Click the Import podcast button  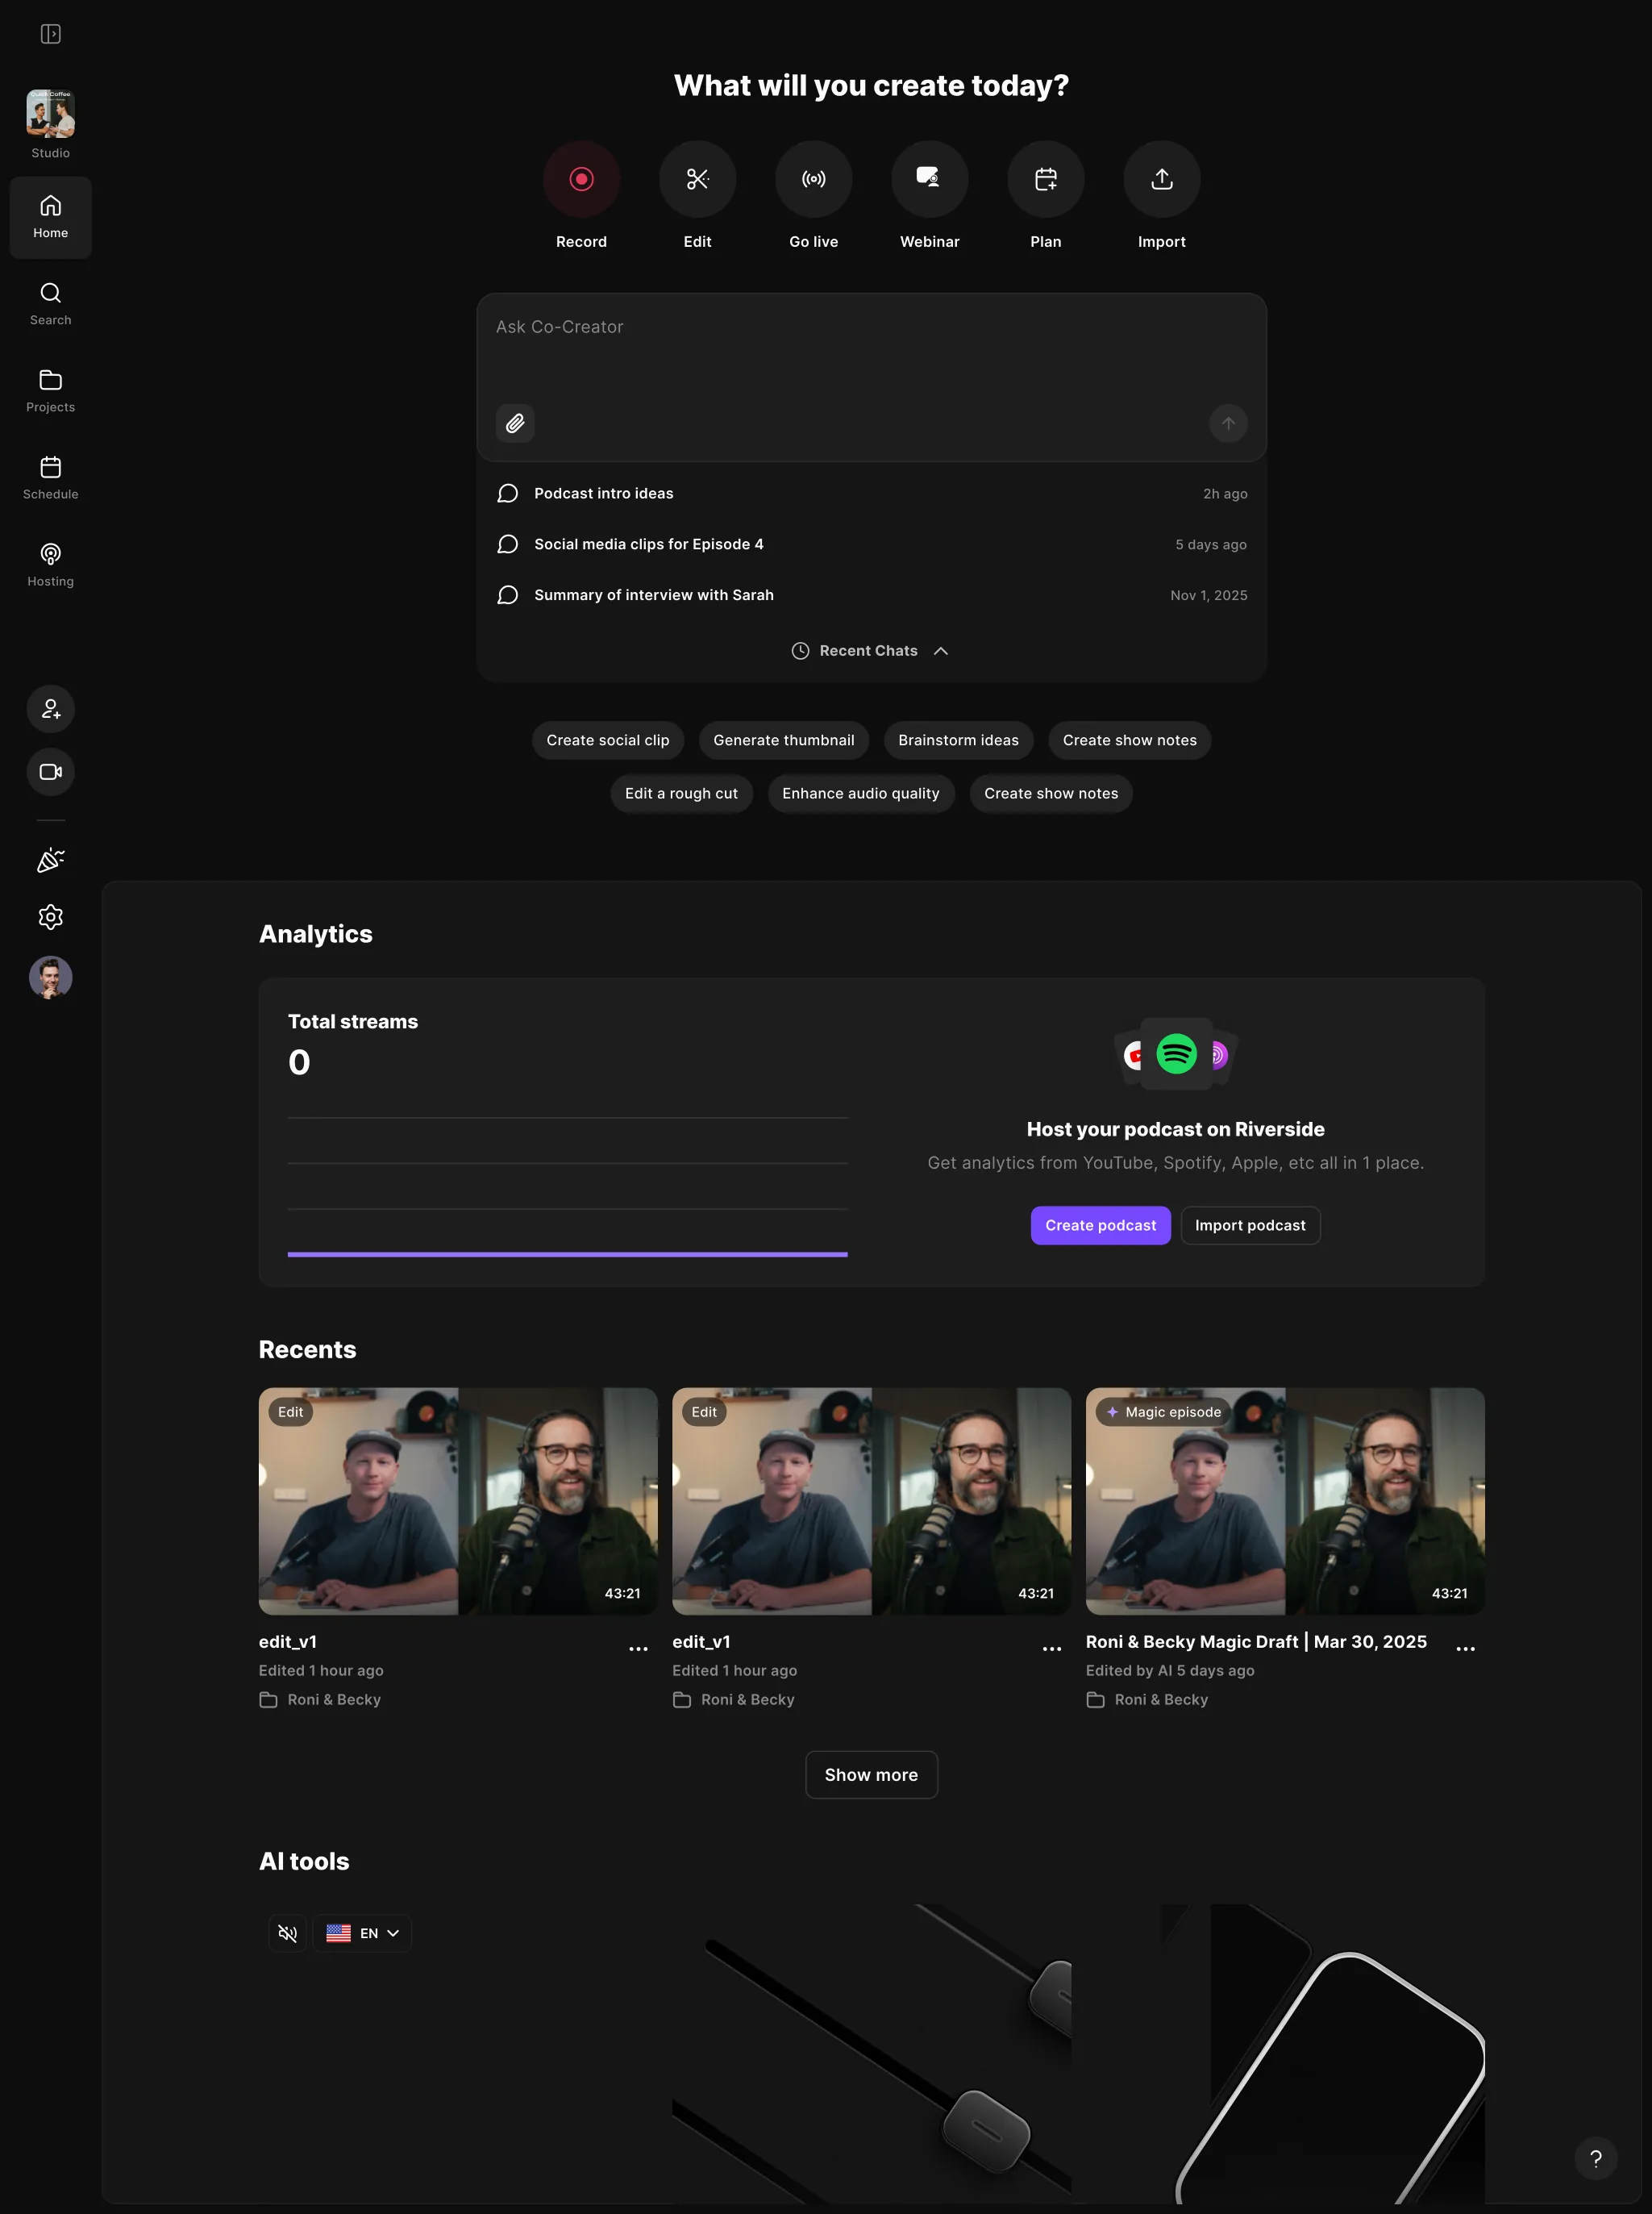click(1250, 1225)
